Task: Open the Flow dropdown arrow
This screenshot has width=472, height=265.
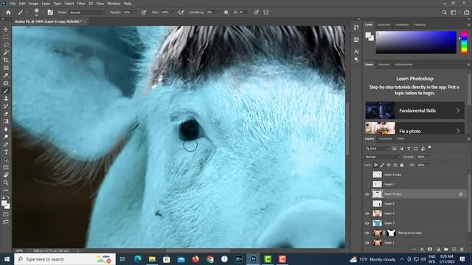Action: (x=173, y=13)
